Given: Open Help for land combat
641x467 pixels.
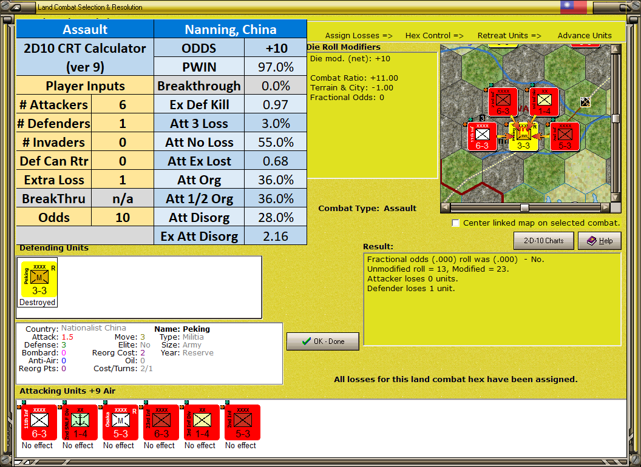Looking at the screenshot, I should [x=600, y=241].
